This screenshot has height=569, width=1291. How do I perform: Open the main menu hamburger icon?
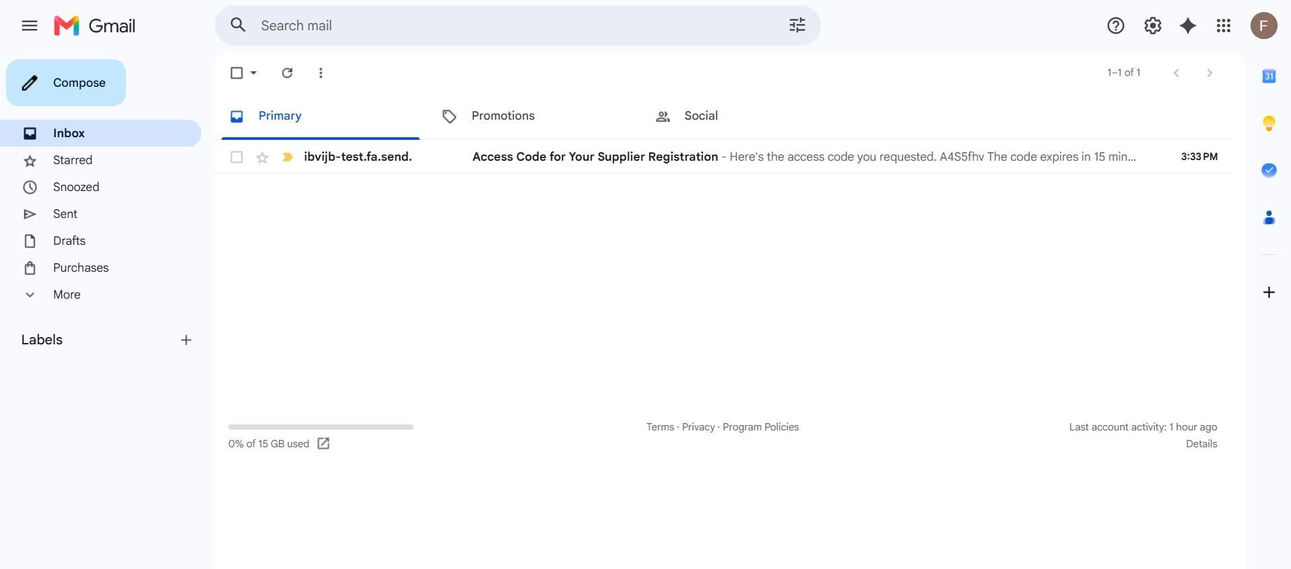(29, 26)
